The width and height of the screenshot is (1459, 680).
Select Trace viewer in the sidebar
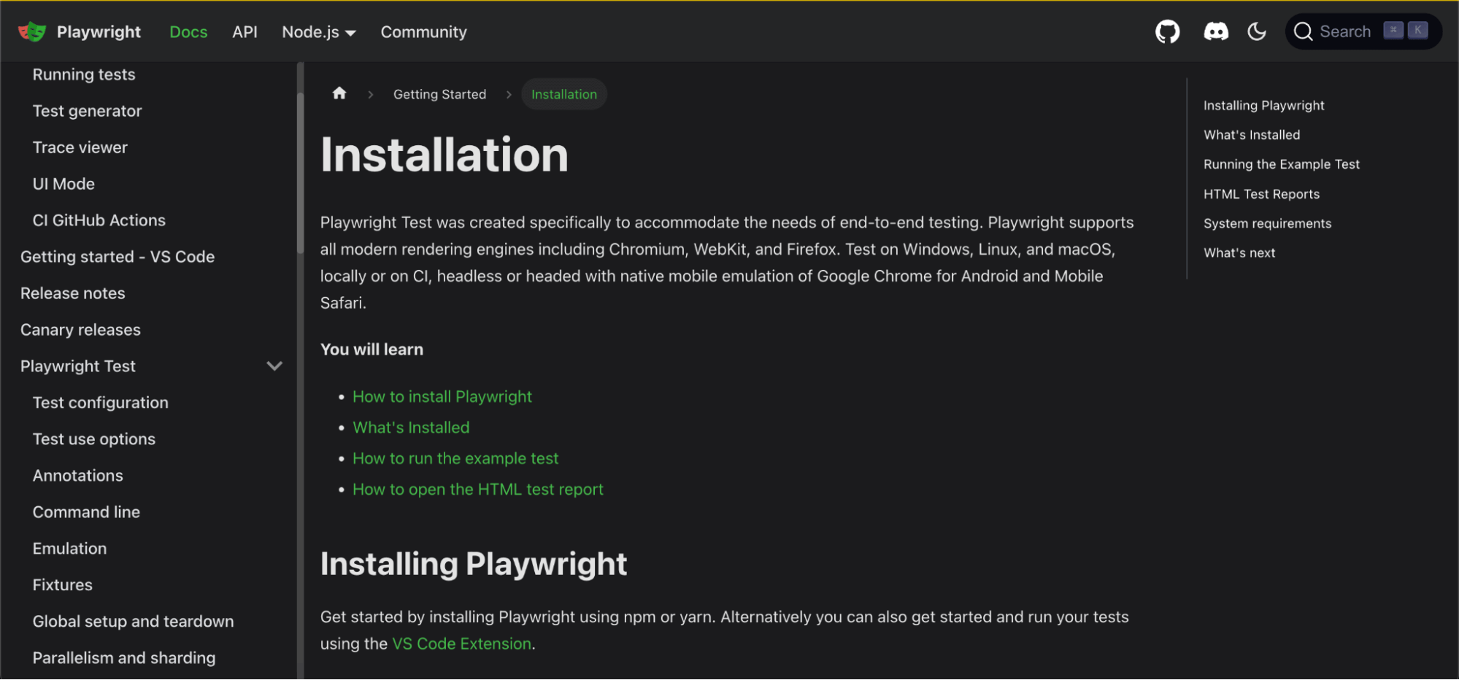point(80,147)
